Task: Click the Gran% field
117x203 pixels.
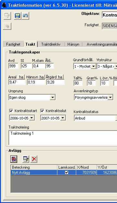Action: [91, 83]
